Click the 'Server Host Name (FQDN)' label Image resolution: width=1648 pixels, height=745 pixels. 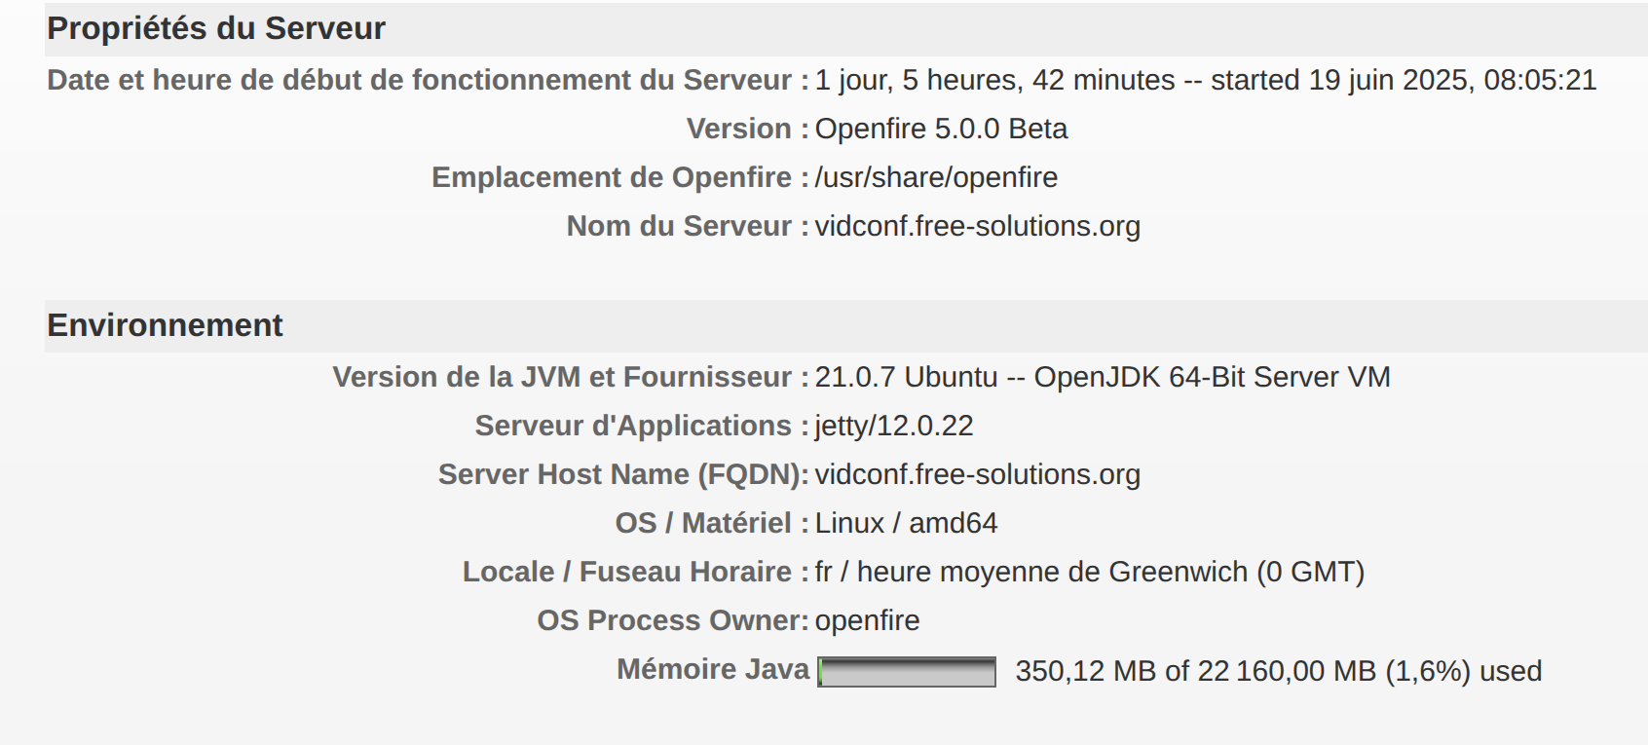[619, 474]
